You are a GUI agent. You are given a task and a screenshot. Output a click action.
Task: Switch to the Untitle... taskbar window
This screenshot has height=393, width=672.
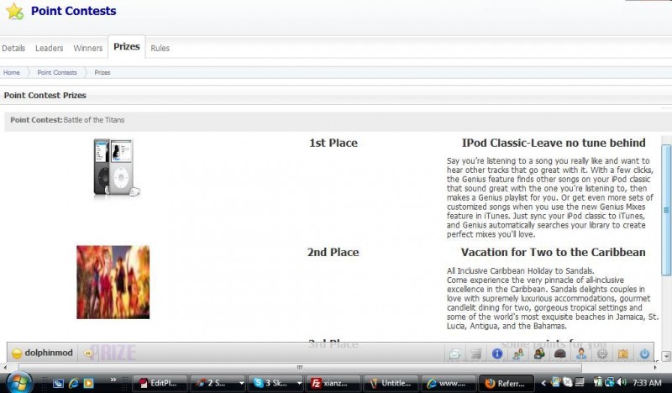point(391,383)
